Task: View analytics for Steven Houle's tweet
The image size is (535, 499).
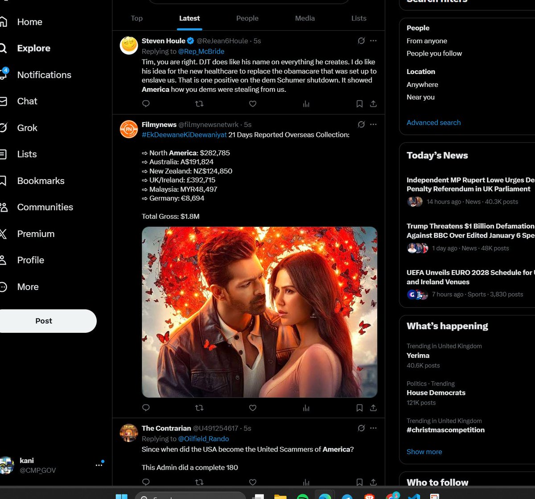Action: pos(306,104)
